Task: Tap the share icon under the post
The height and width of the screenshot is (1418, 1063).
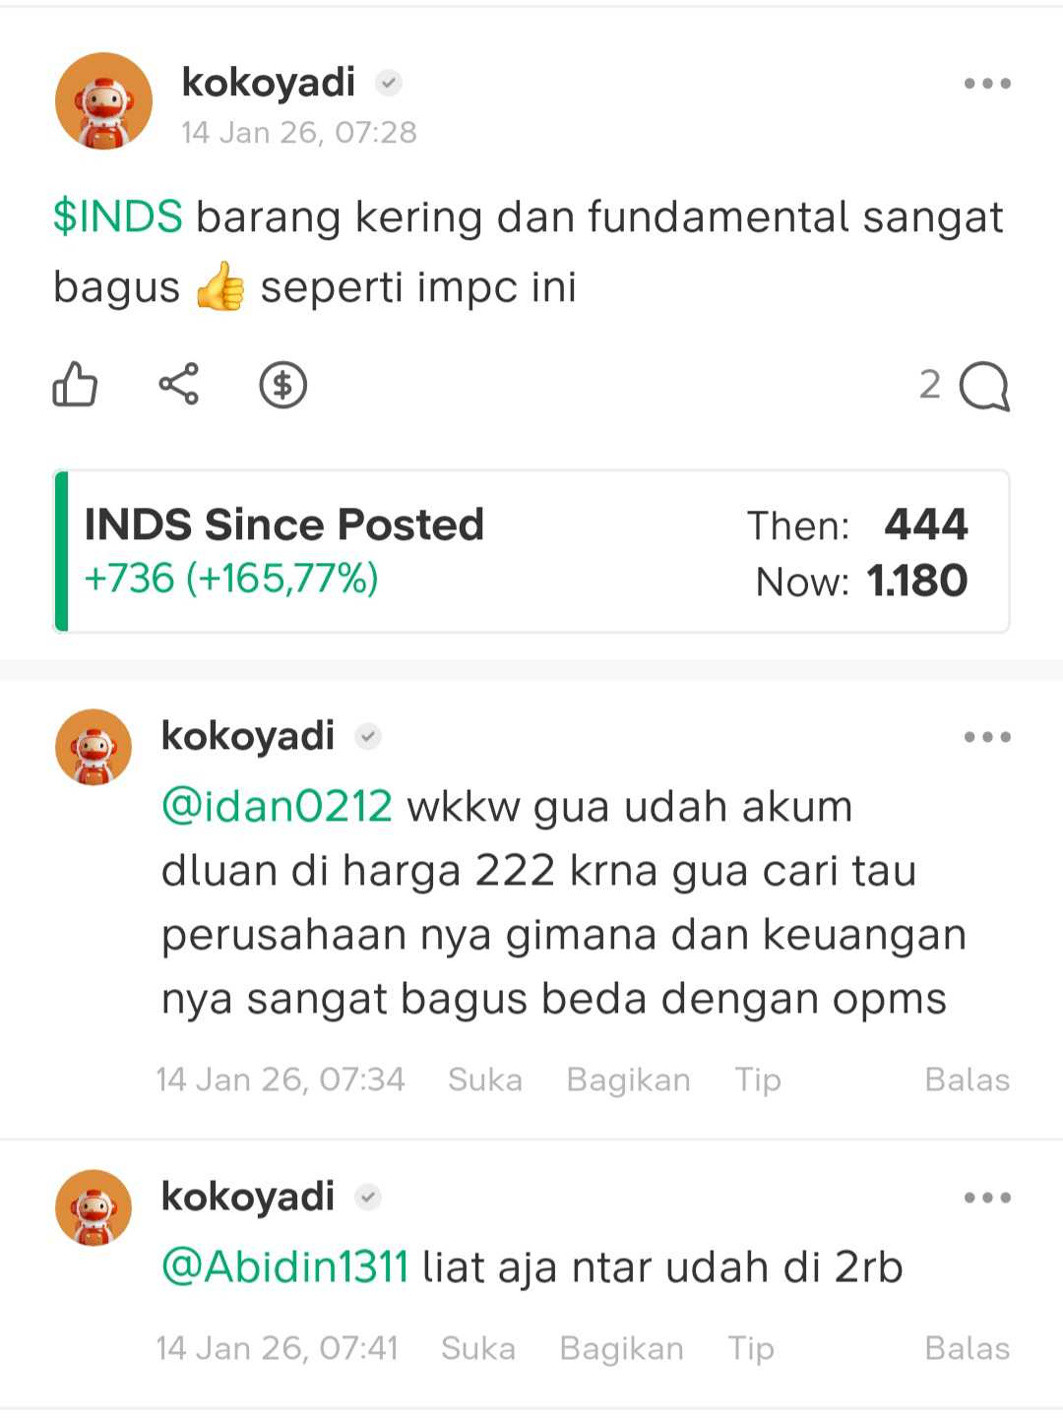Action: pyautogui.click(x=179, y=384)
